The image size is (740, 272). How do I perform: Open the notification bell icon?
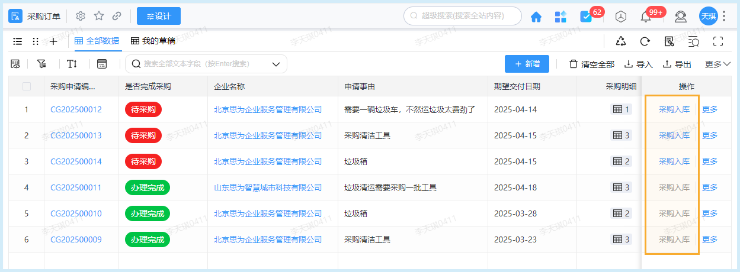[x=646, y=17]
